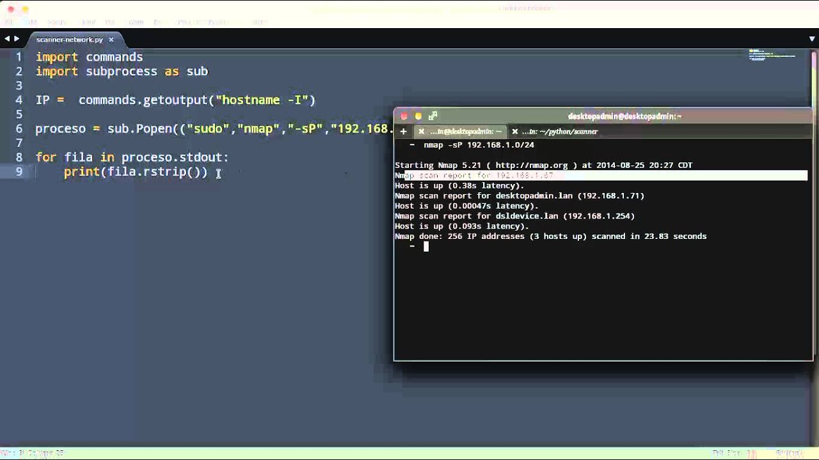Viewport: 819px width, 460px height.
Task: Minimize terminal with the yellow button
Action: pyautogui.click(x=418, y=116)
